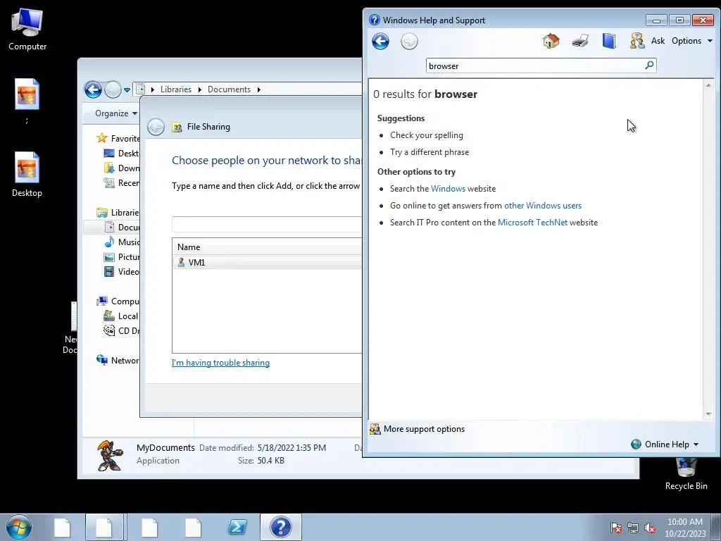Image resolution: width=721 pixels, height=541 pixels.
Task: Select the Desktop image file icon
Action: (x=27, y=175)
